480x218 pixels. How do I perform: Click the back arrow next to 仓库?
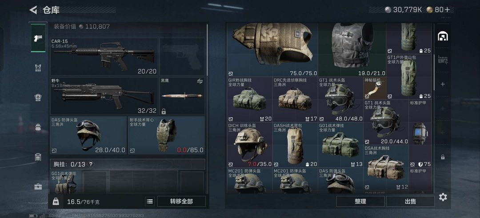[x=33, y=10]
